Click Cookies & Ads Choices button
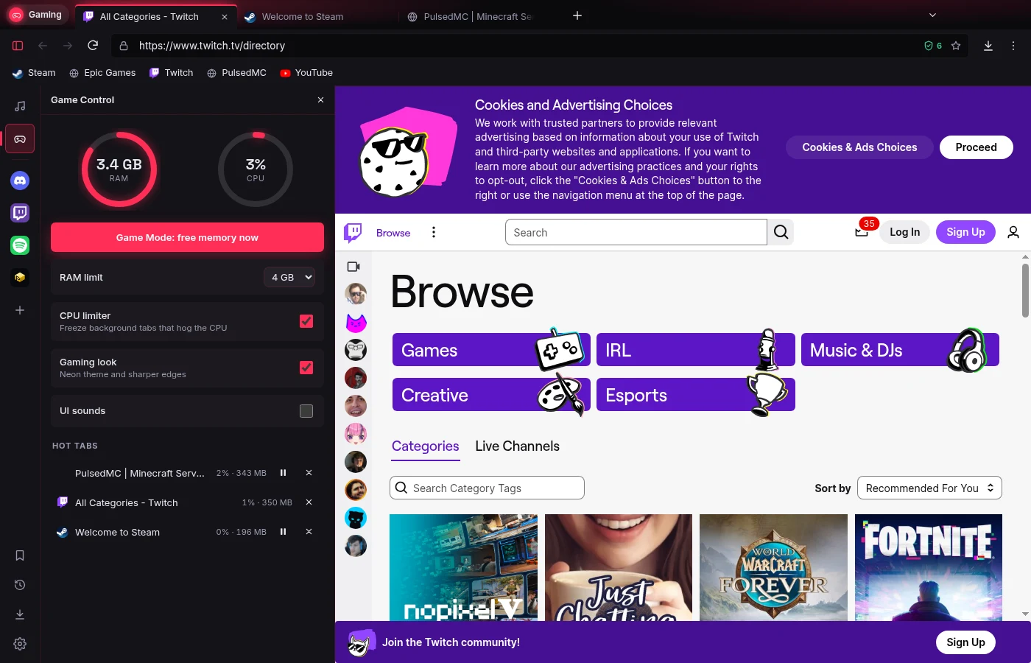The width and height of the screenshot is (1031, 663). coord(859,147)
